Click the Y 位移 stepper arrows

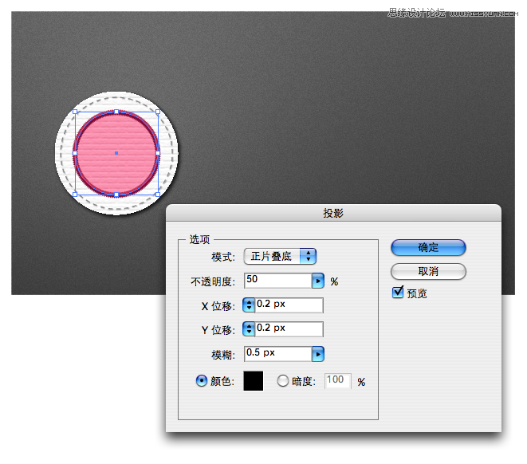tap(249, 329)
